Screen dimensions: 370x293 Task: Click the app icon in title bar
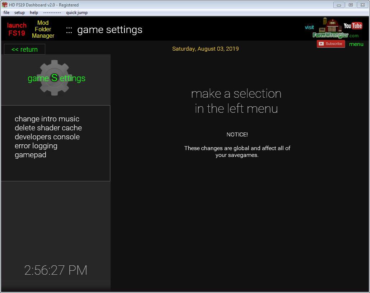click(x=5, y=5)
